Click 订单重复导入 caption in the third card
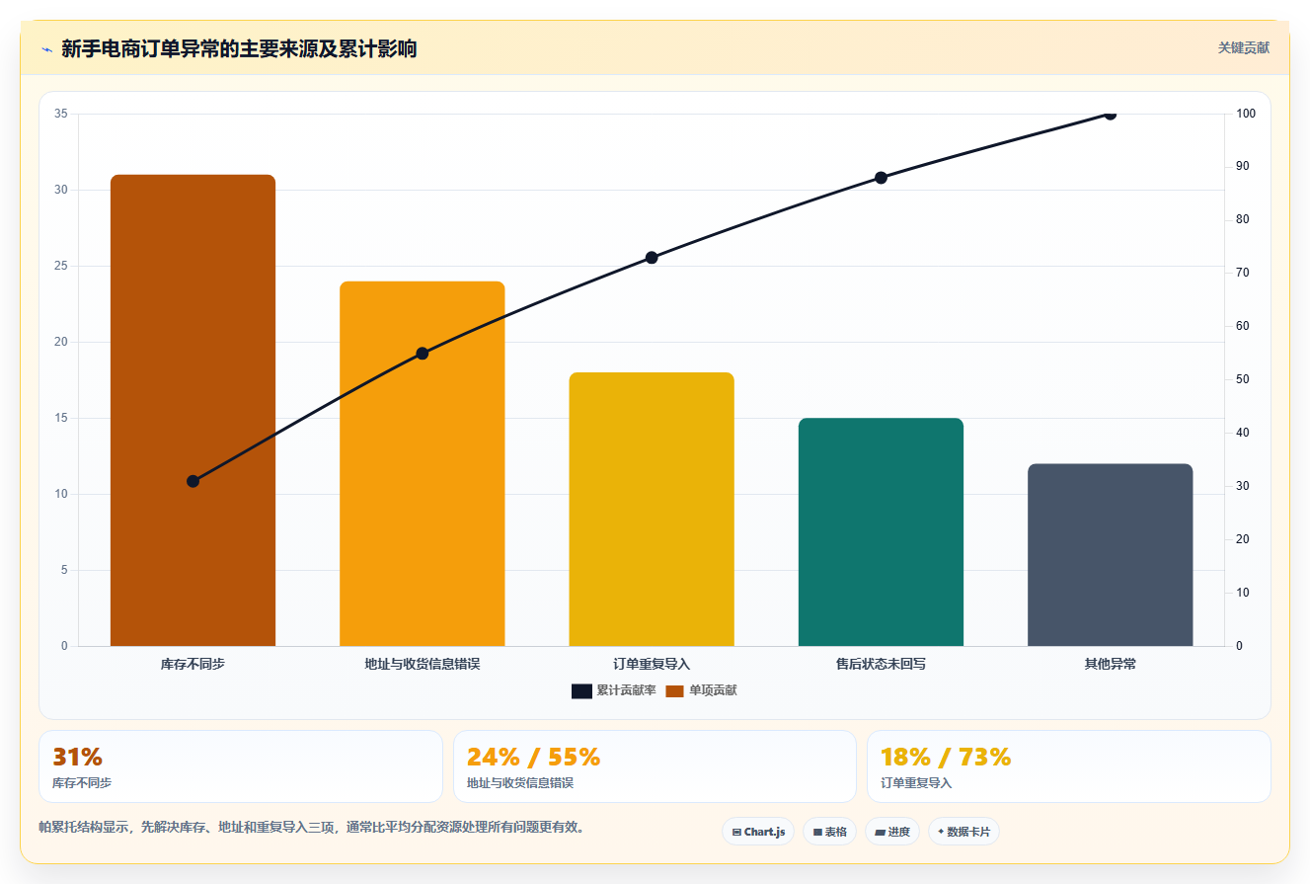 coord(916,782)
